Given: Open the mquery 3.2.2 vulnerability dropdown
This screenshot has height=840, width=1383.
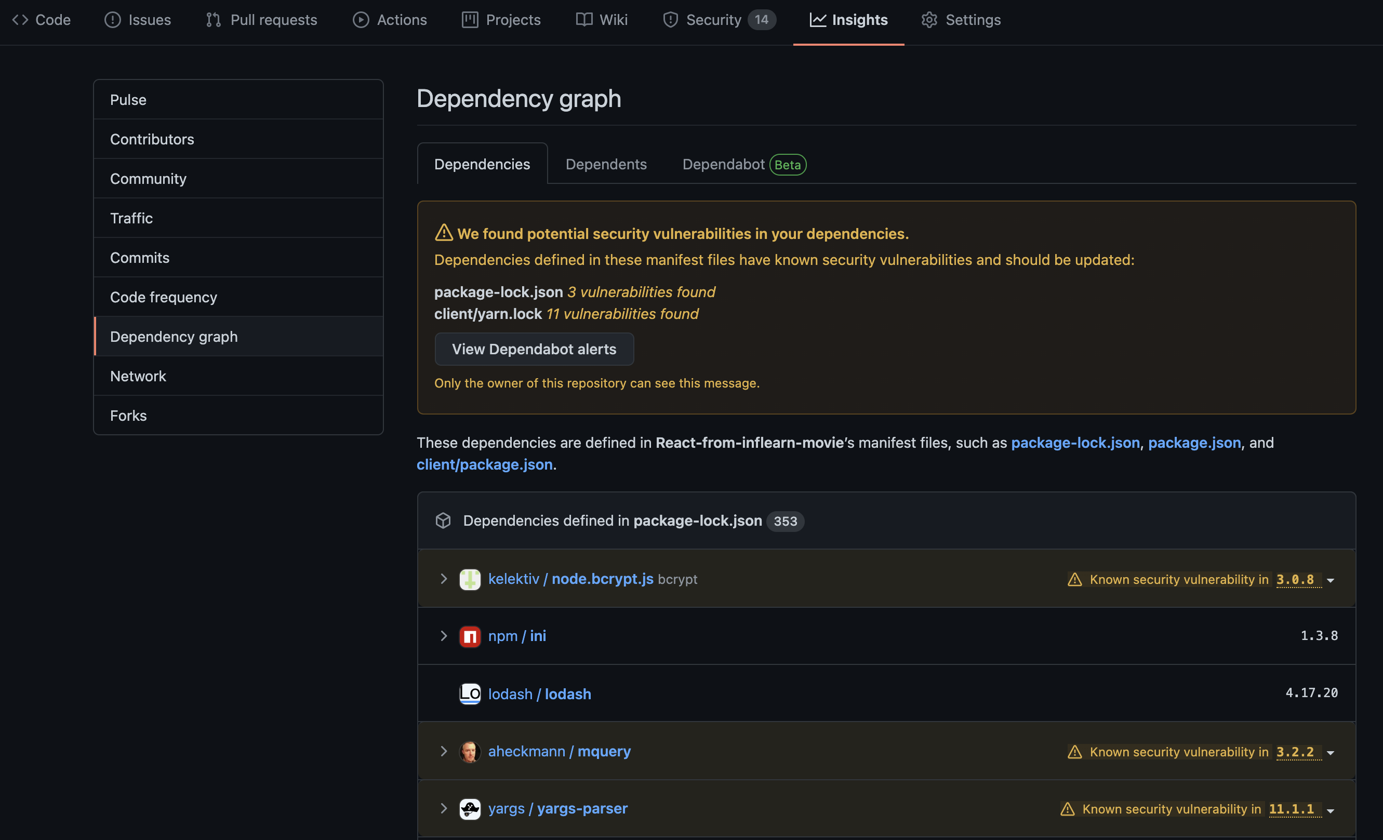Looking at the screenshot, I should pyautogui.click(x=1329, y=753).
